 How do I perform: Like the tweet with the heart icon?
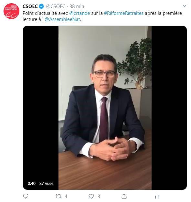pos(91,196)
